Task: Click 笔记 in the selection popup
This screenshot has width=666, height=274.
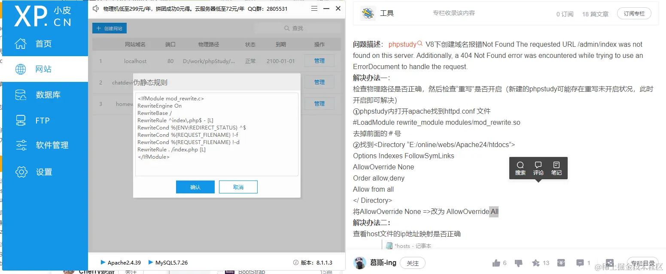Action: click(x=557, y=169)
